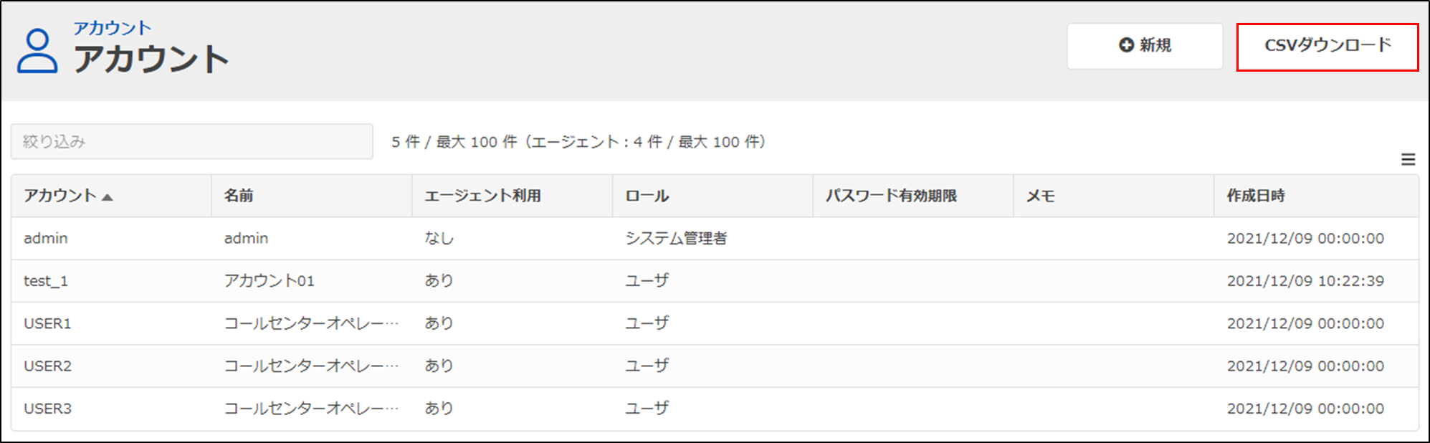Select the USER2 account entry
The height and width of the screenshot is (443, 1430).
tap(715, 366)
